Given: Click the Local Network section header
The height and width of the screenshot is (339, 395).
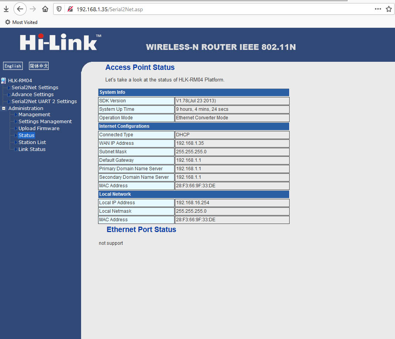Looking at the screenshot, I should point(194,194).
